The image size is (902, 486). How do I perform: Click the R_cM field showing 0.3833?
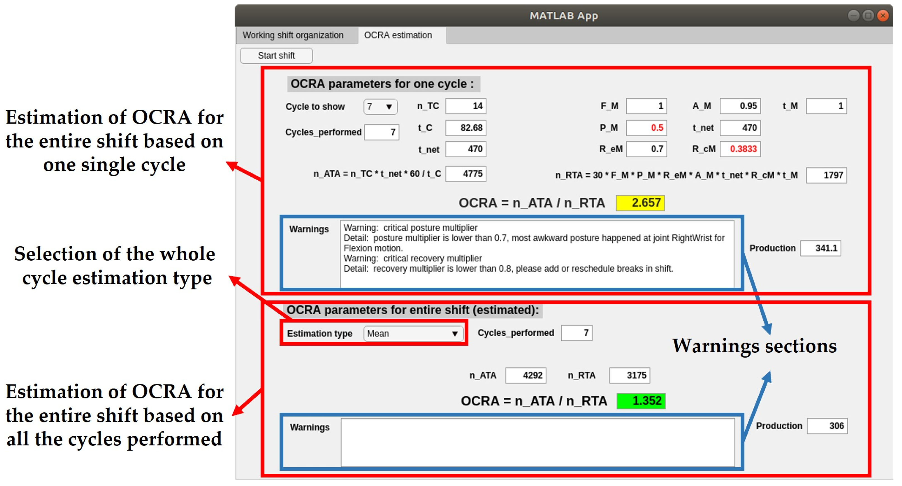pyautogui.click(x=740, y=149)
